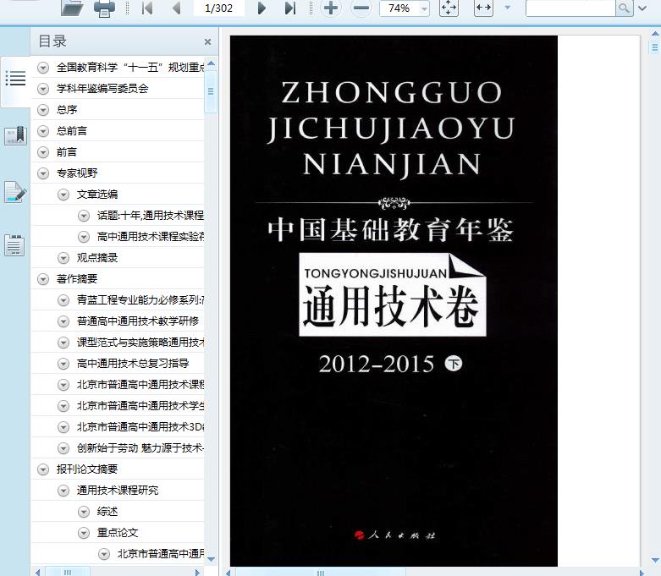Open the search options chevron
This screenshot has width=661, height=576.
[643, 8]
